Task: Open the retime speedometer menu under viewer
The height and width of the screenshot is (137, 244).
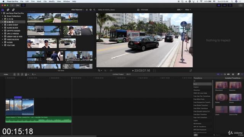Action: tap(111, 70)
